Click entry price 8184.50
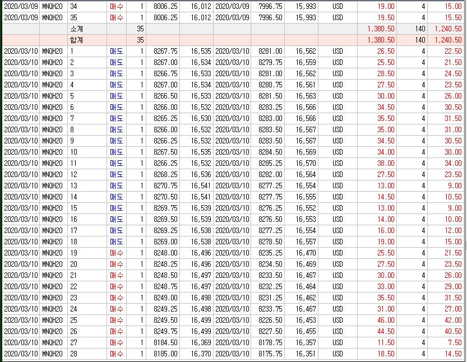The height and width of the screenshot is (362, 467). point(165,343)
